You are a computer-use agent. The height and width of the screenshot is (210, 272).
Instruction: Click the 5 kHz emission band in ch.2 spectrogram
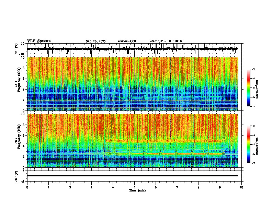pyautogui.click(x=165, y=141)
